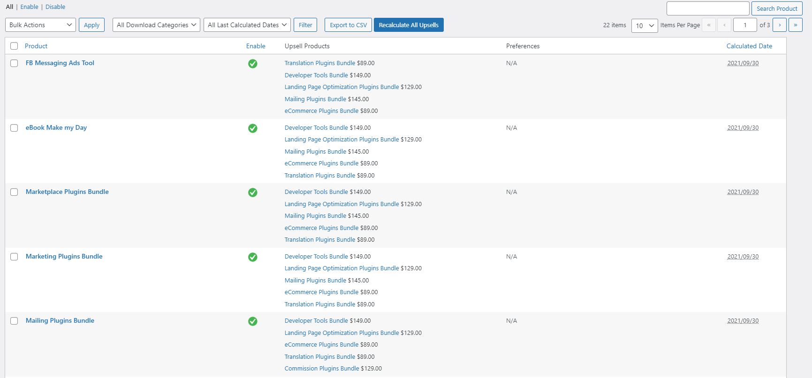Filter list by Enable status
This screenshot has width=812, height=378.
(x=30, y=7)
